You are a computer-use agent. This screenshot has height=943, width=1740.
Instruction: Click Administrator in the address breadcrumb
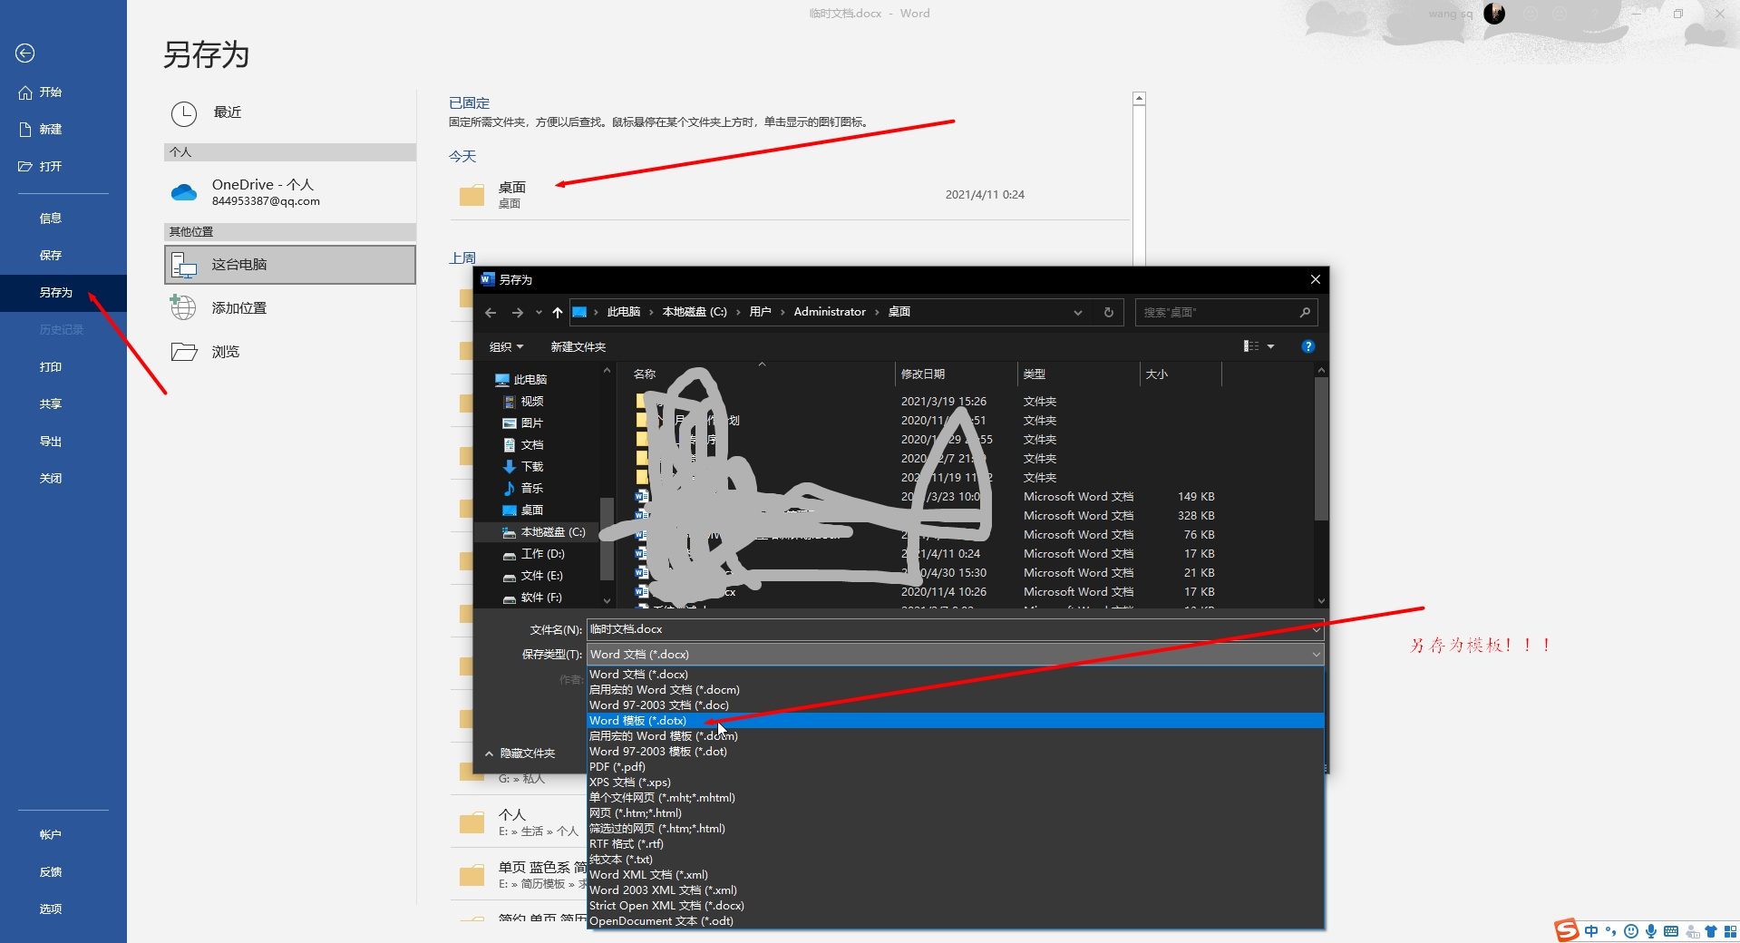click(x=830, y=312)
